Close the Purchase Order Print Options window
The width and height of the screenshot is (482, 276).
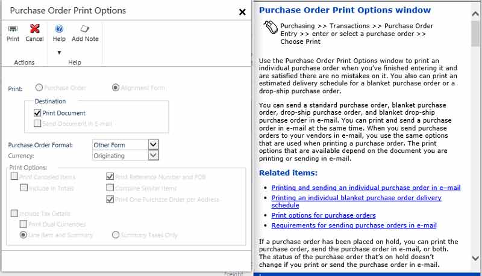[x=242, y=12]
